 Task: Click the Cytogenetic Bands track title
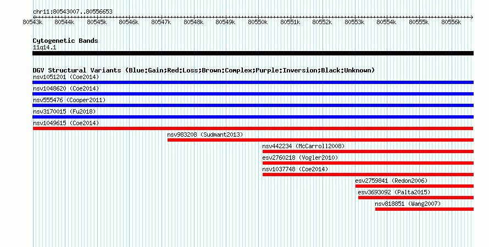click(x=65, y=41)
